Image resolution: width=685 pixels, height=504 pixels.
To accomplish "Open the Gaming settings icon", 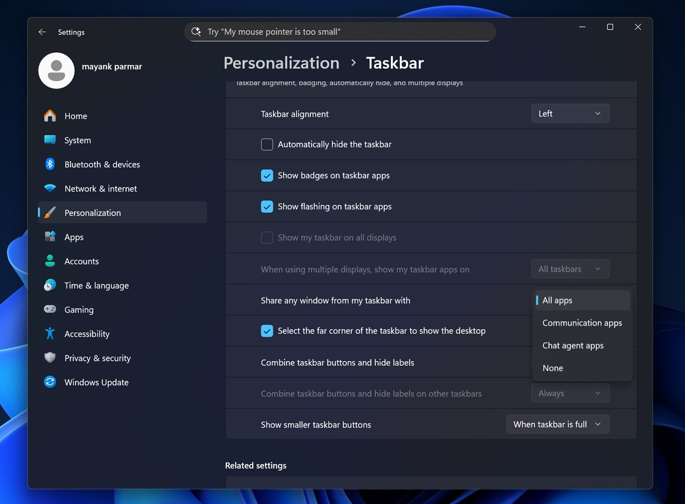I will 50,309.
